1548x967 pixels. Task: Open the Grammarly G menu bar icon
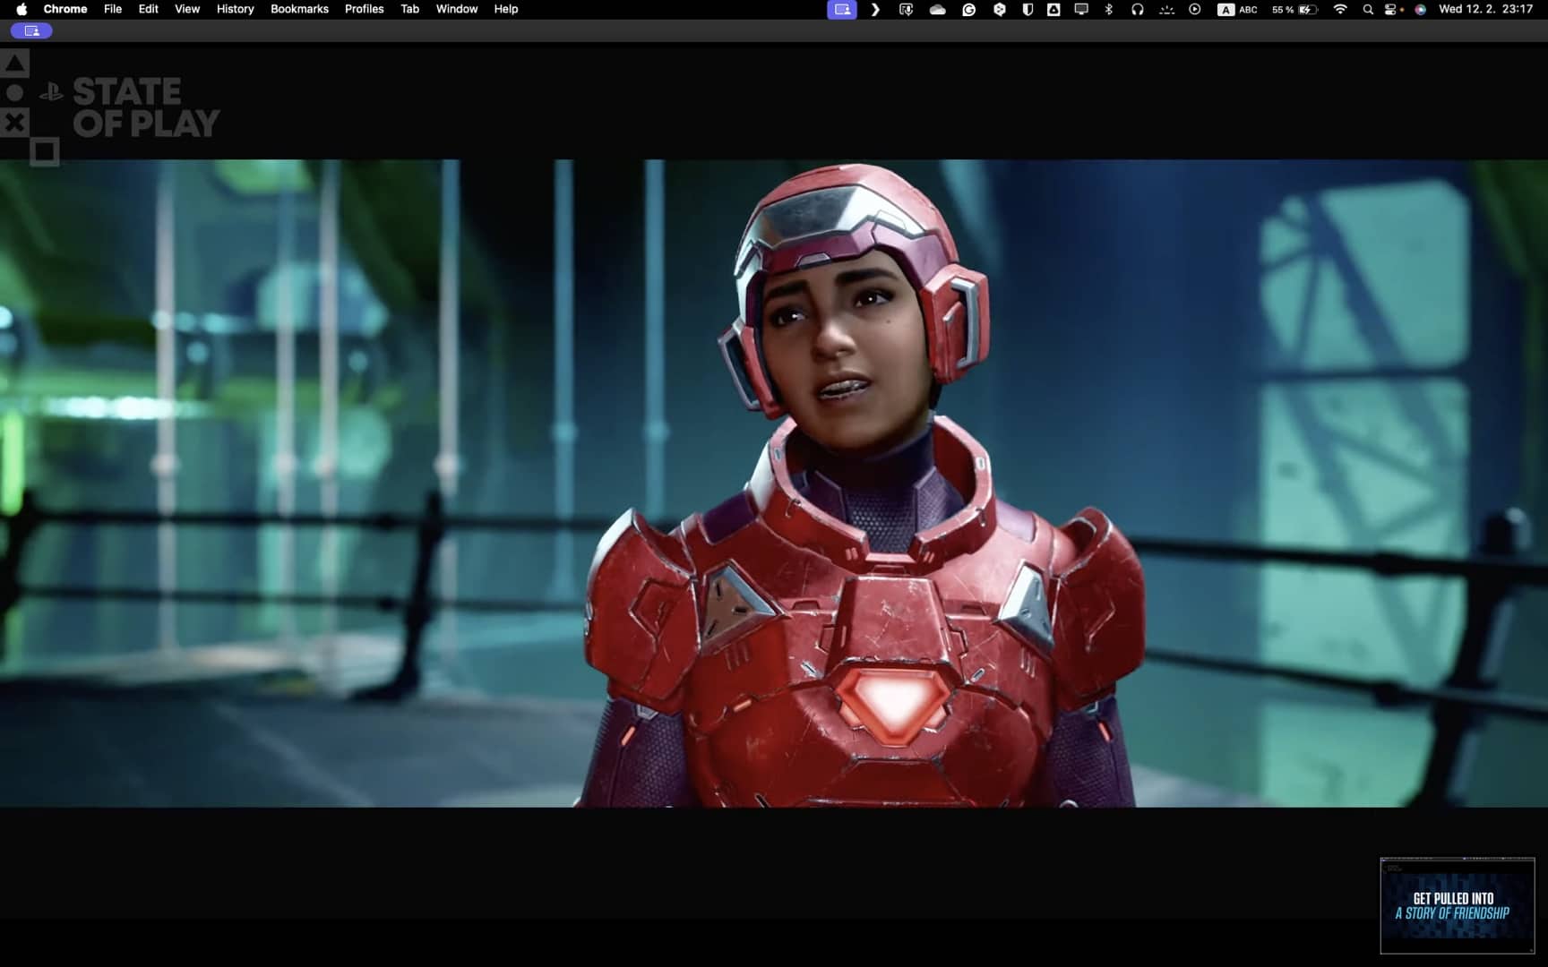(x=968, y=9)
